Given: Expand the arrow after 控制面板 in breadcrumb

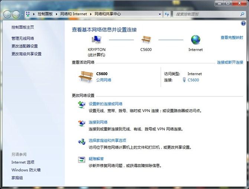Looking at the screenshot, I should click(x=57, y=14).
